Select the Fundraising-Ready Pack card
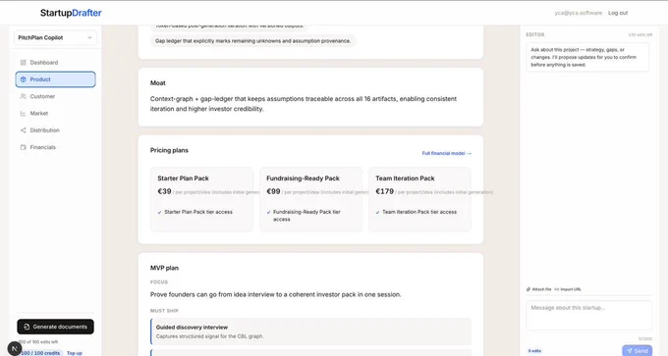 click(311, 199)
